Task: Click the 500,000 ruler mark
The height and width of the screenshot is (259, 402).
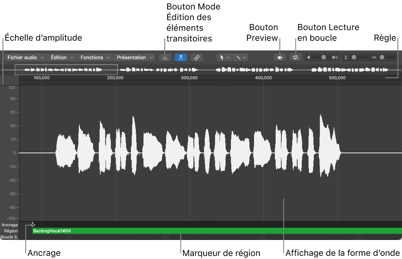Action: (337, 78)
